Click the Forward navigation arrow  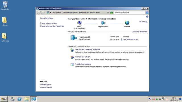(x=43, y=12)
